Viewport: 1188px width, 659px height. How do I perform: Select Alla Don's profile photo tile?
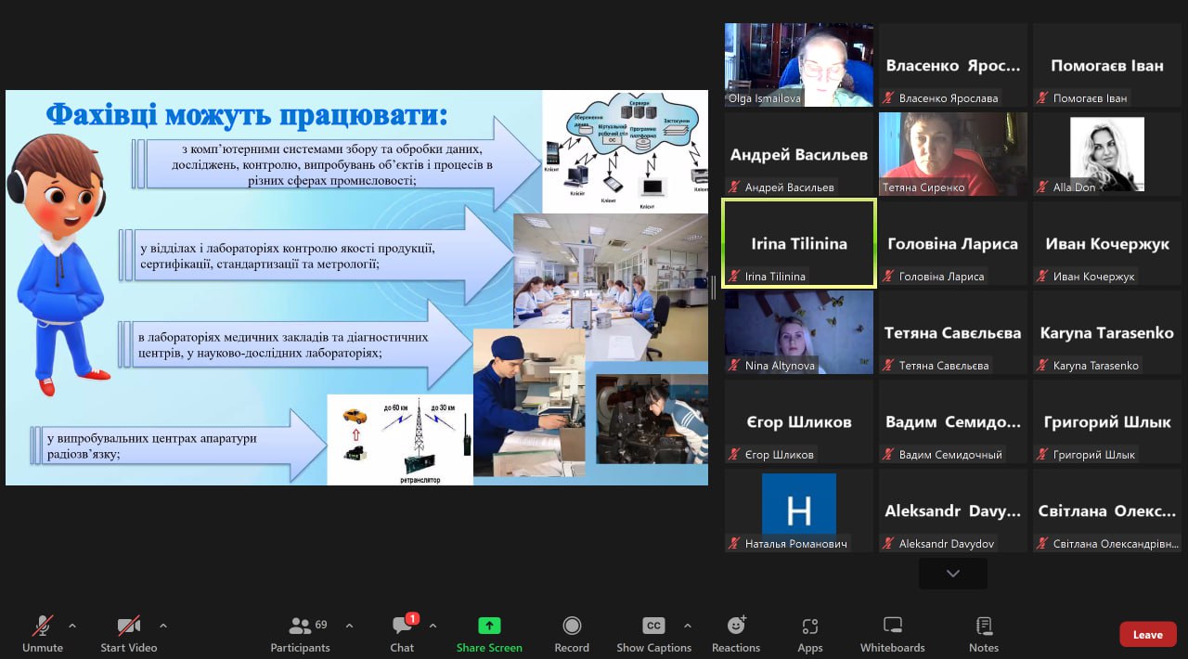tap(1107, 154)
